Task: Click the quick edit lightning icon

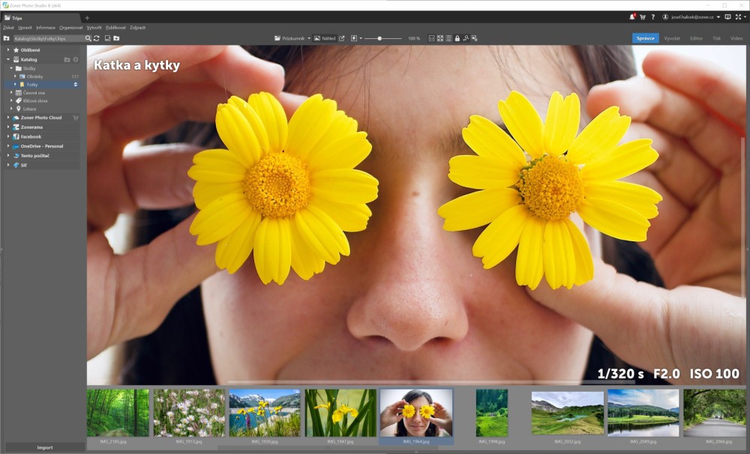Action: point(354,38)
